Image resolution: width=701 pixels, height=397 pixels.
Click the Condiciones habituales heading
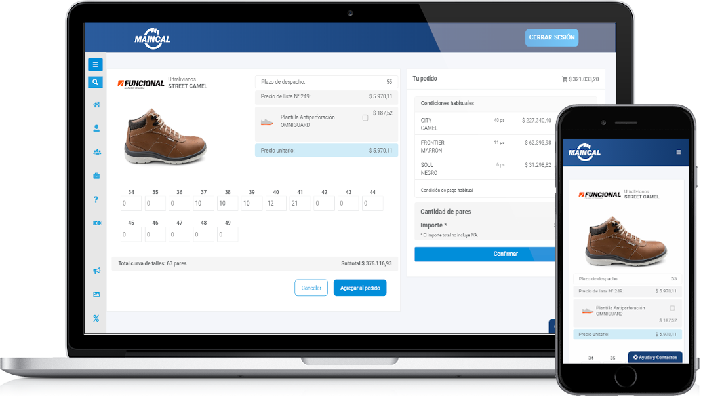pos(447,103)
